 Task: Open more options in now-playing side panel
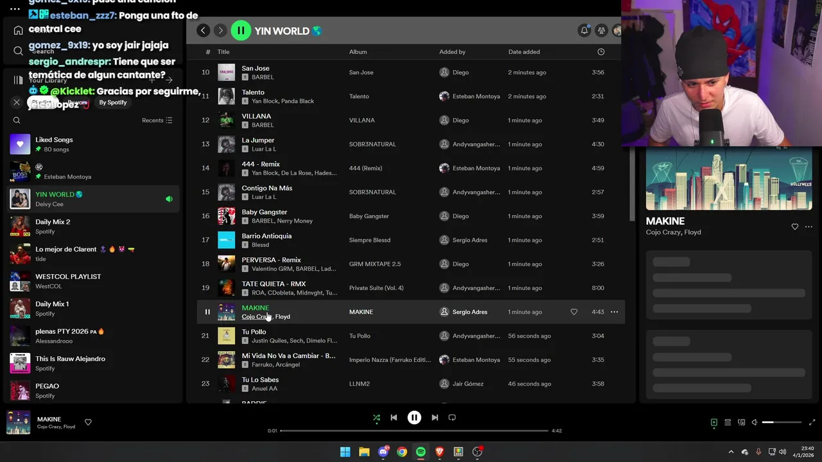tap(809, 227)
